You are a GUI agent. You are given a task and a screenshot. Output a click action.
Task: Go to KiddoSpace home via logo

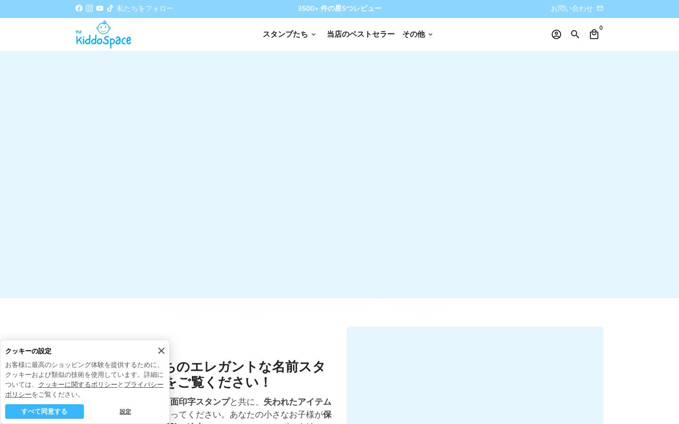point(103,34)
